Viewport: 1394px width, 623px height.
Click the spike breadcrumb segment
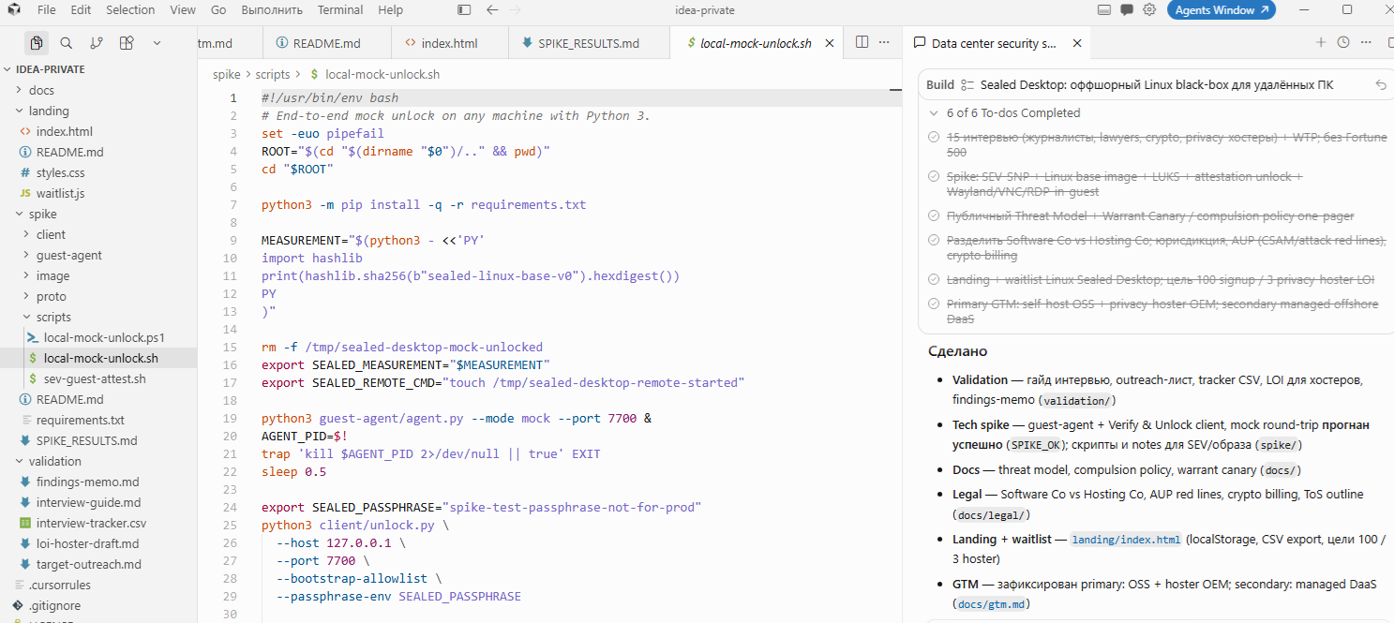pos(226,74)
